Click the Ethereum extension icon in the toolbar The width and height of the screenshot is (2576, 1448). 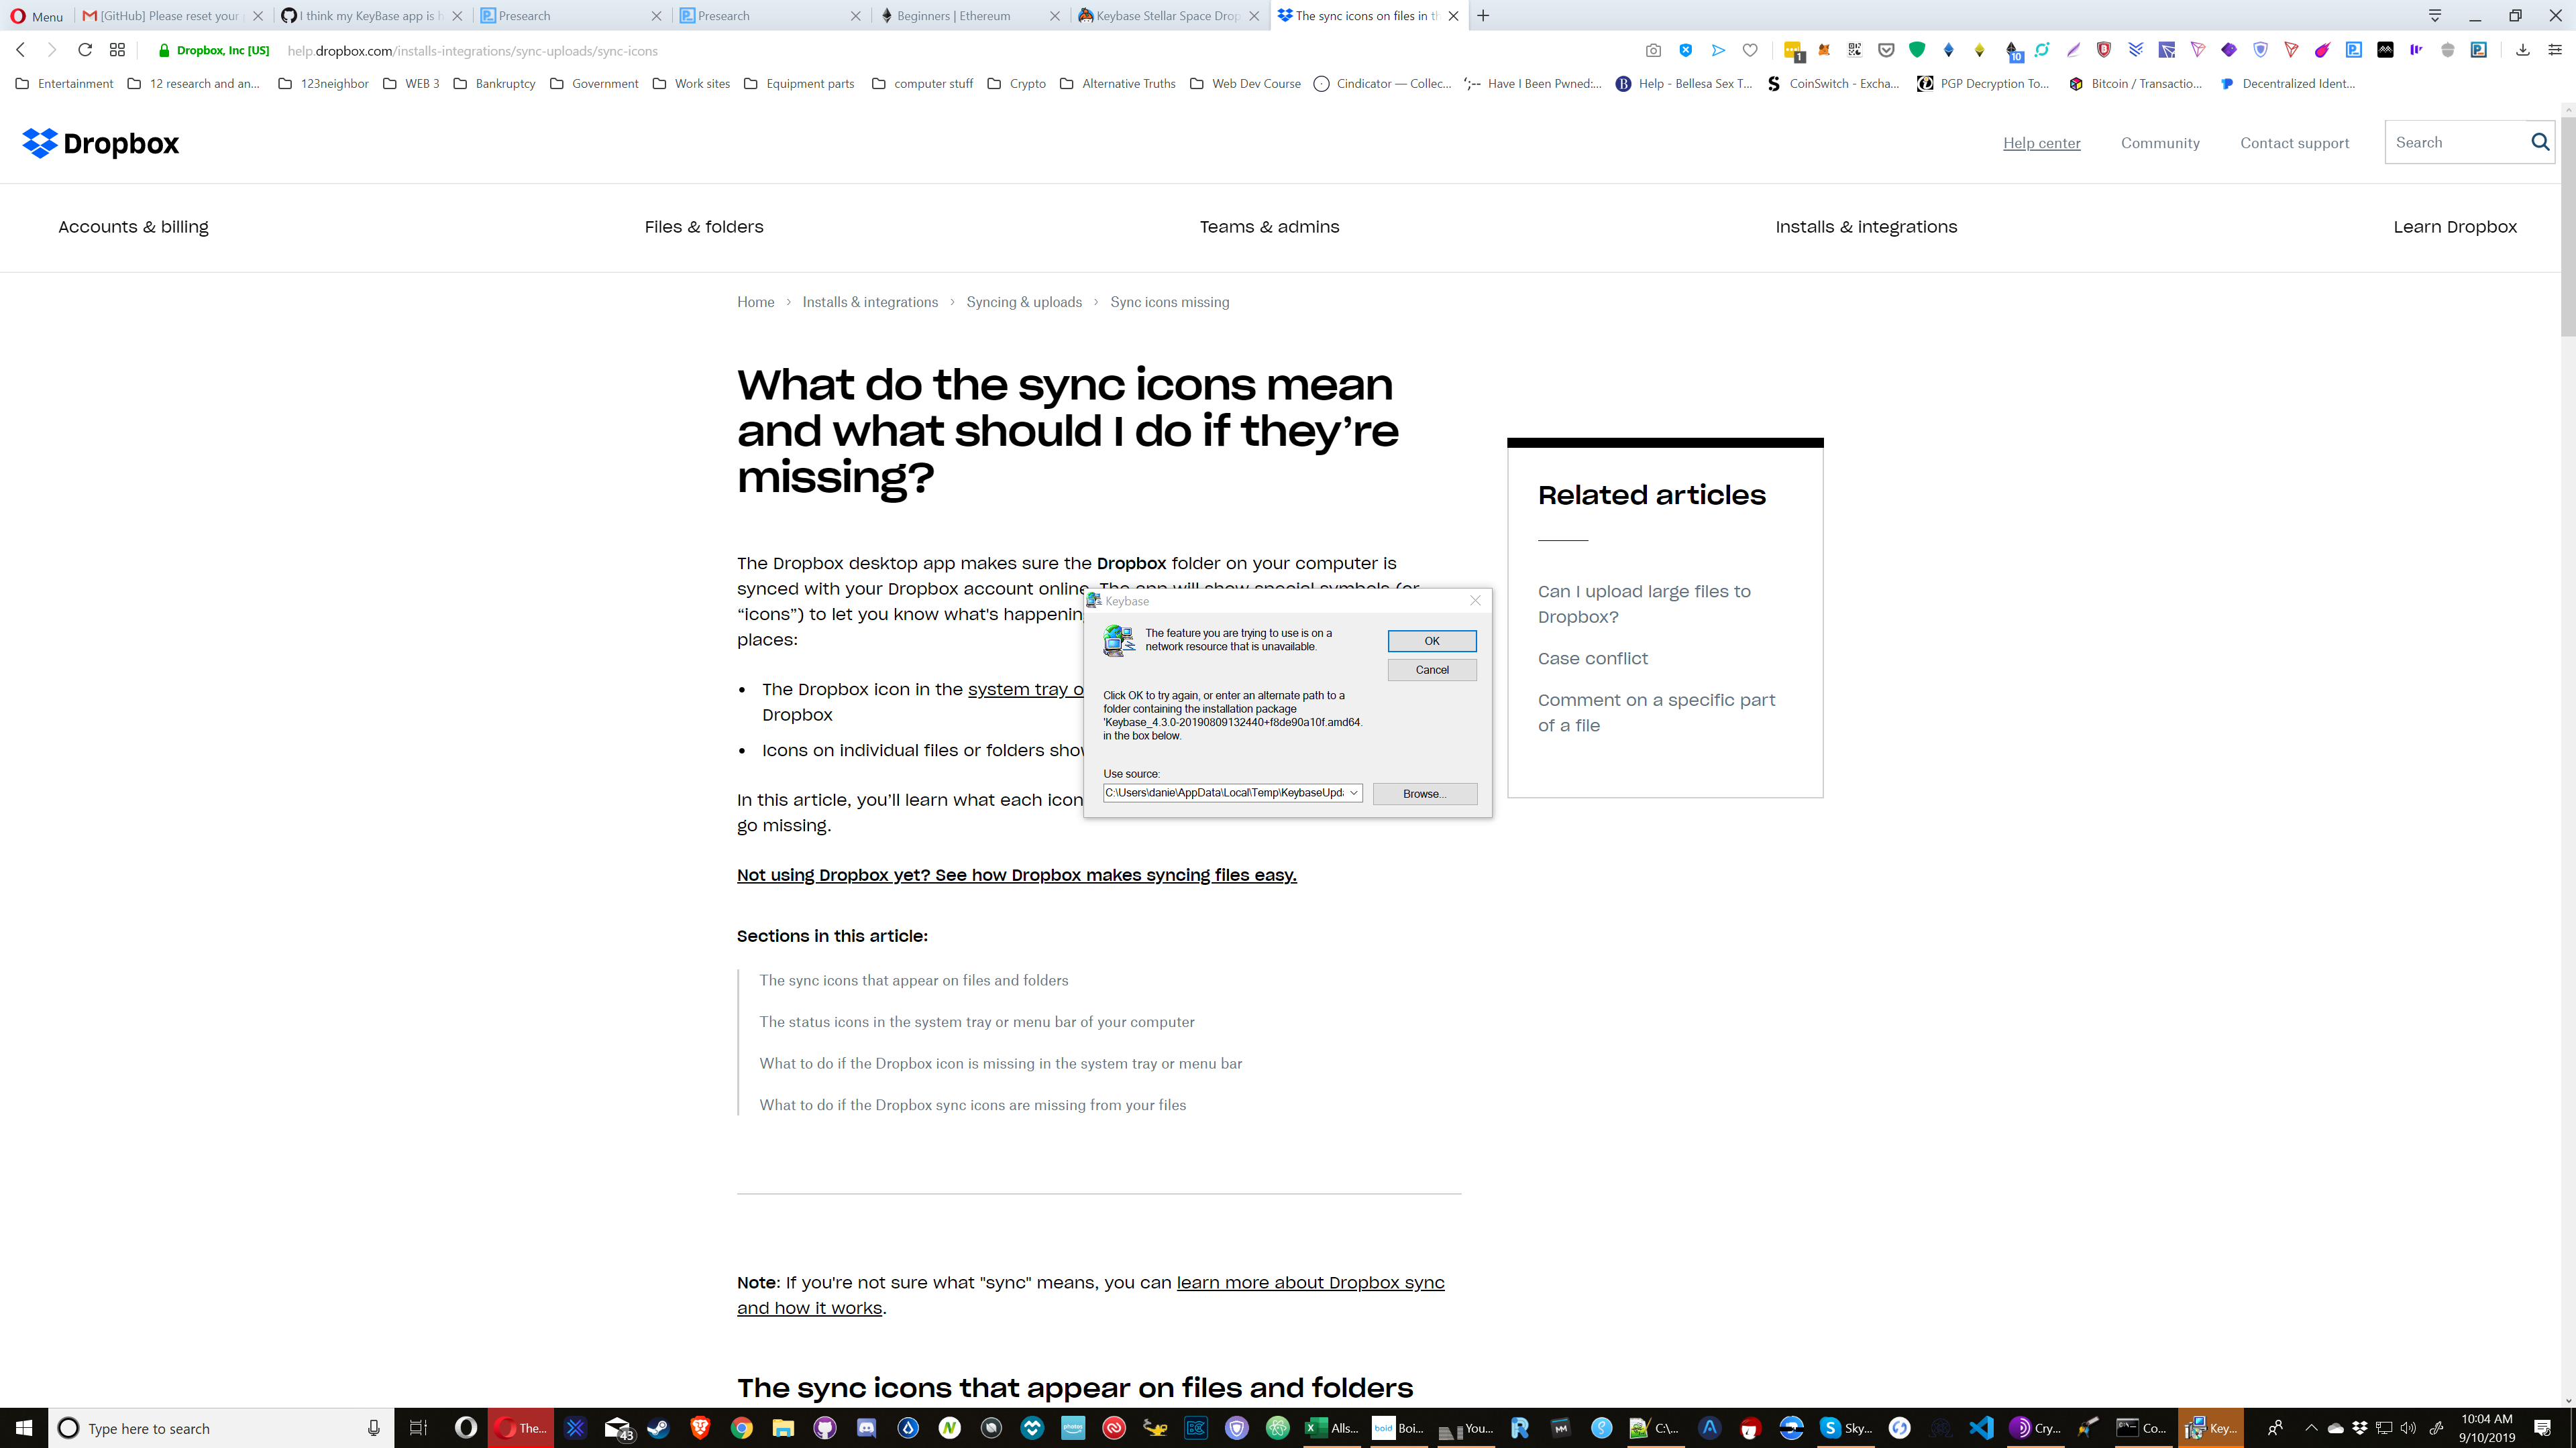(x=1948, y=50)
